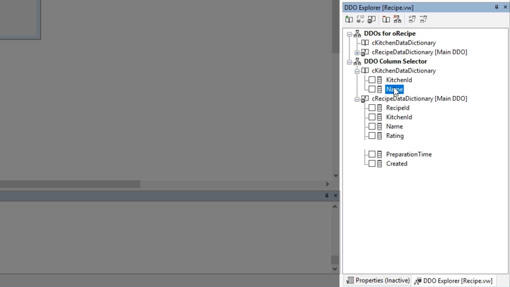Expand cRecipeDataDictionary under DDOs for oRecipe
510x287 pixels.
[357, 53]
